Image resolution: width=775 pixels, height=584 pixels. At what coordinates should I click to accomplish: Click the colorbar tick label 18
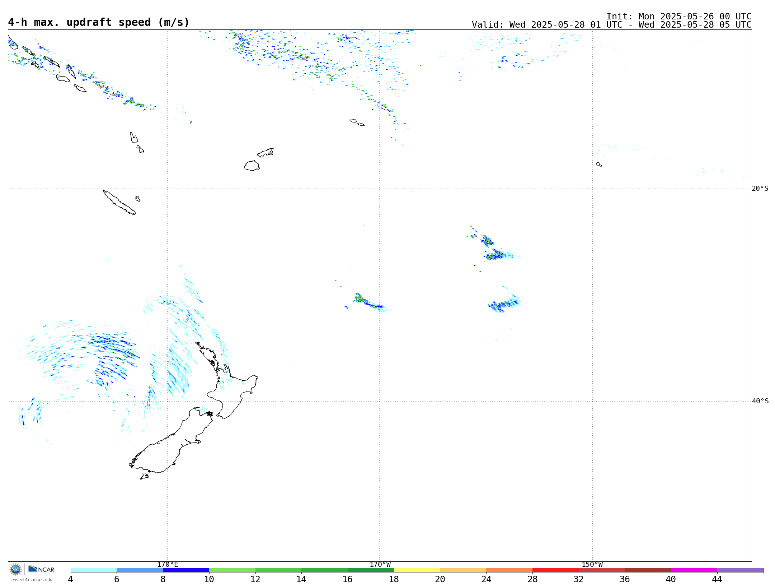click(x=394, y=579)
